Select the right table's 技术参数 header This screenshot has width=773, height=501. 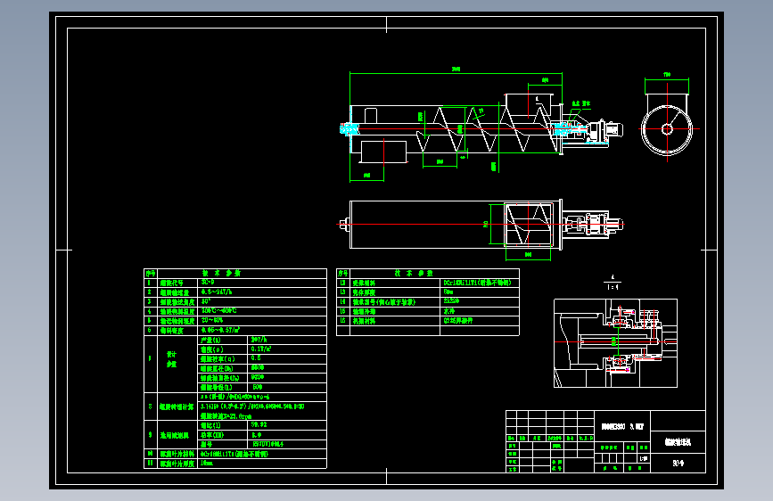pyautogui.click(x=414, y=273)
